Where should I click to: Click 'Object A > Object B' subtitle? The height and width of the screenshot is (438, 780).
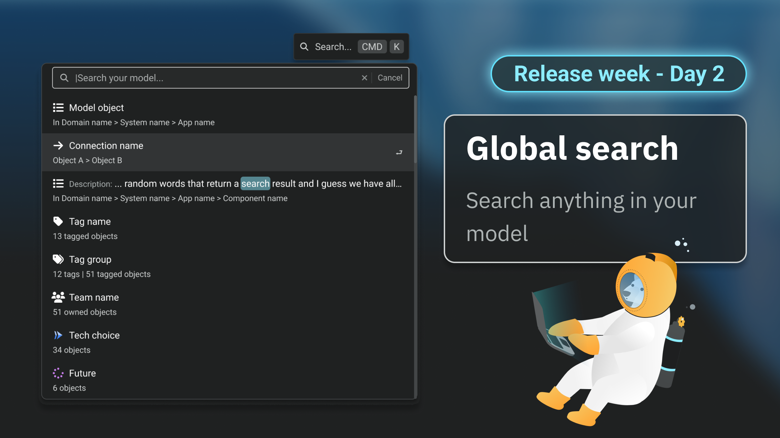[x=88, y=160]
